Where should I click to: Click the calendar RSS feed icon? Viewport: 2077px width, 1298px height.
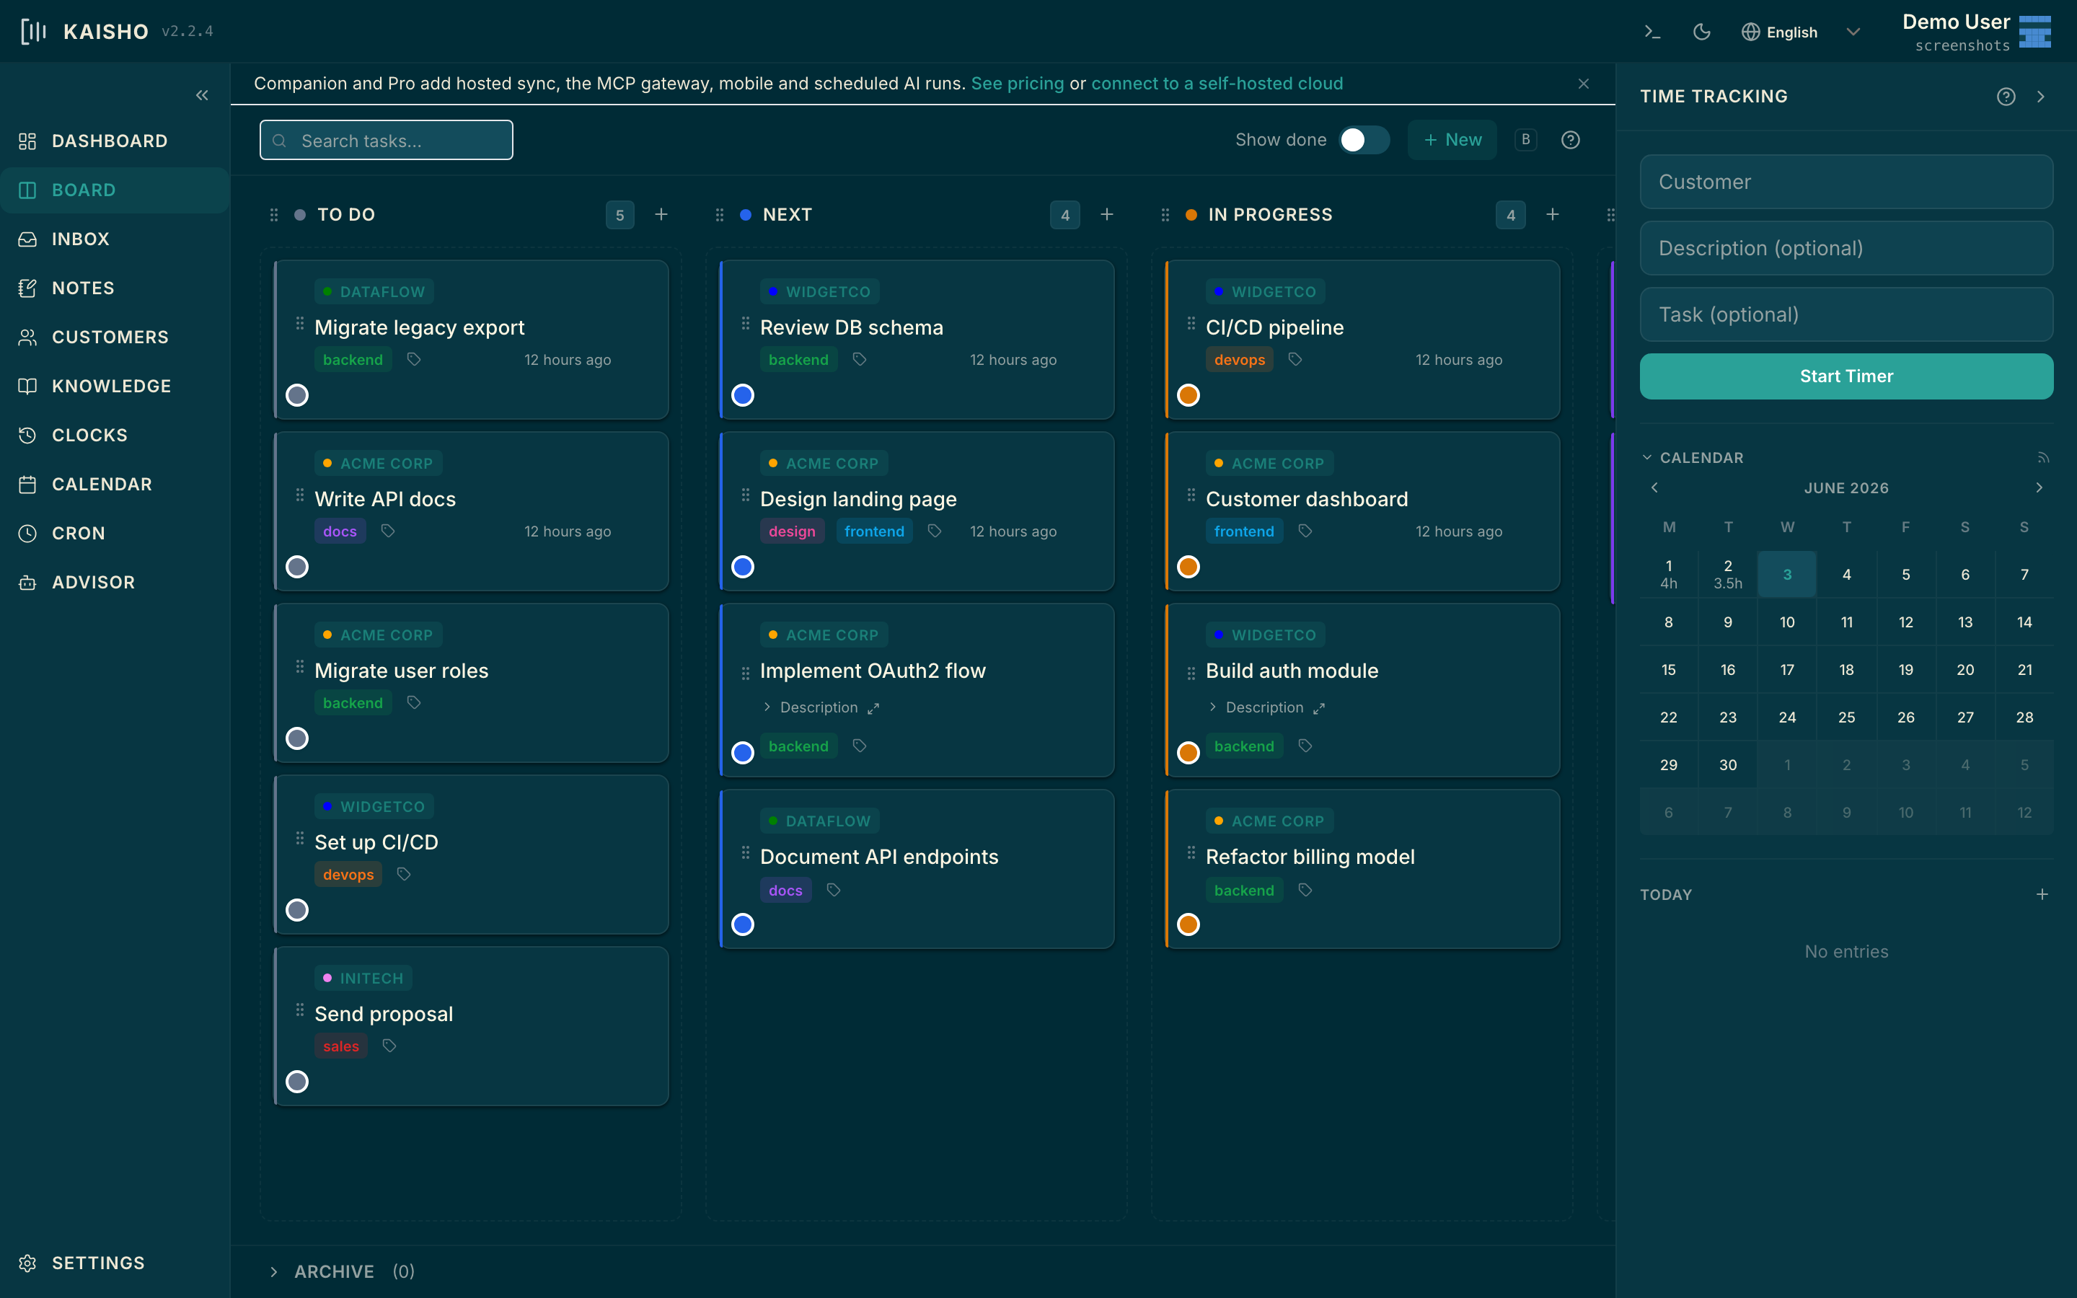point(2042,459)
